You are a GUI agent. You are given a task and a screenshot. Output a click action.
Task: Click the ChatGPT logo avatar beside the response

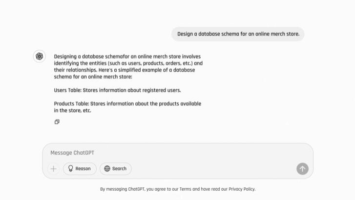point(40,56)
